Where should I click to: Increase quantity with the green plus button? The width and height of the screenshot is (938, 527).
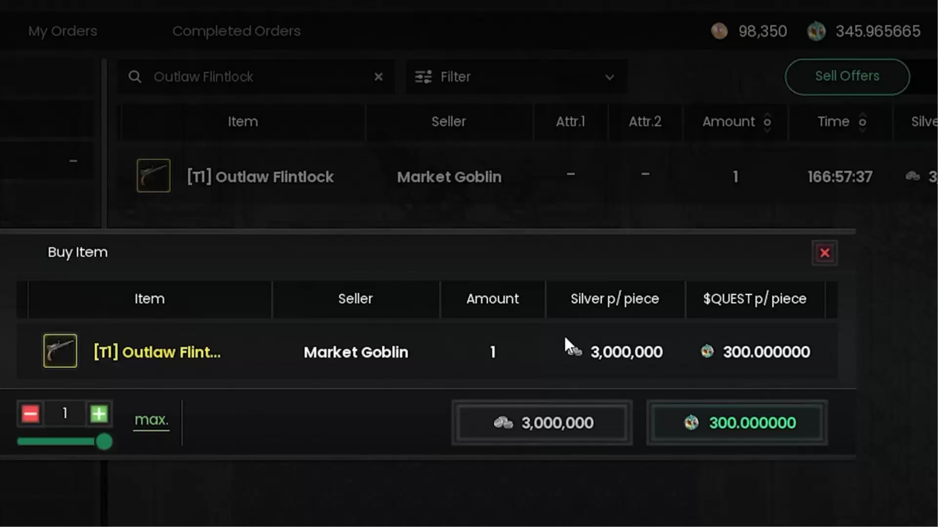tap(99, 414)
